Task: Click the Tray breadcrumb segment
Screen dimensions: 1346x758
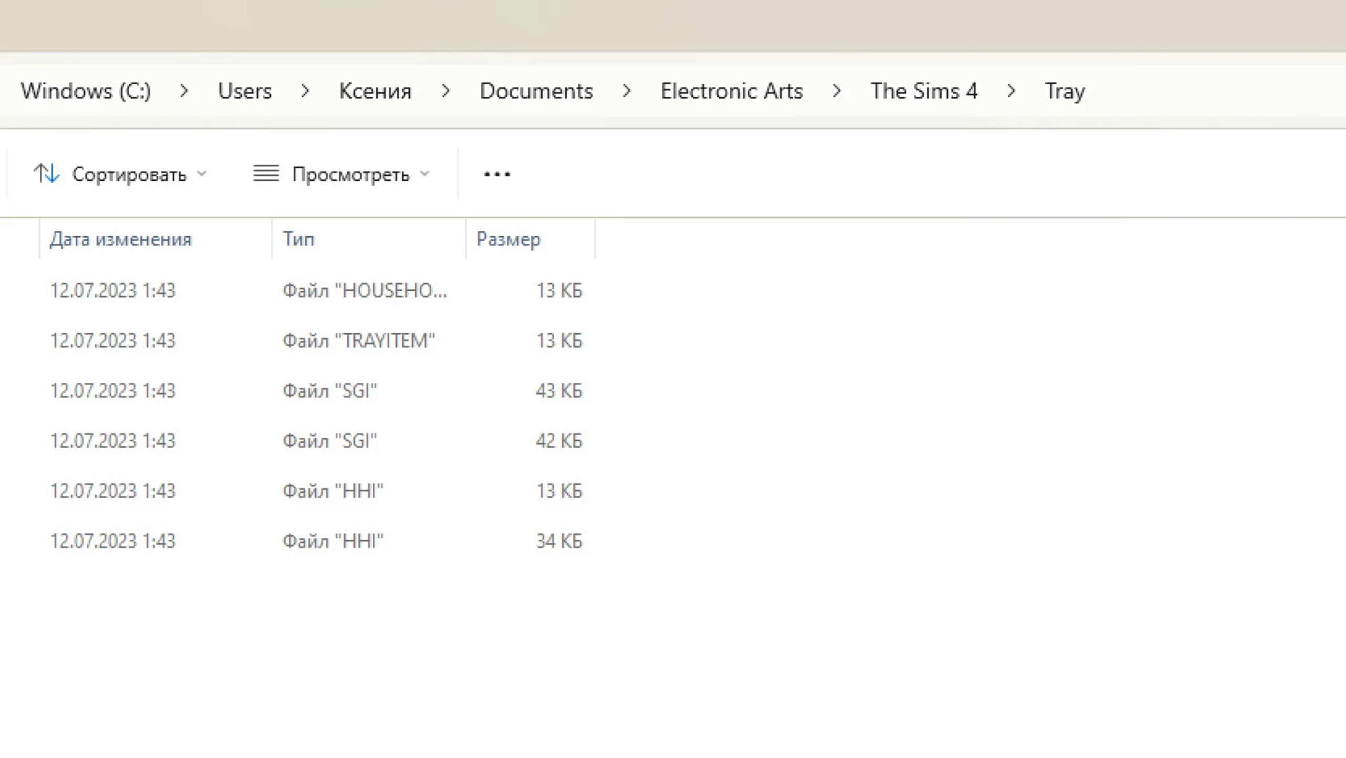Action: pos(1064,91)
